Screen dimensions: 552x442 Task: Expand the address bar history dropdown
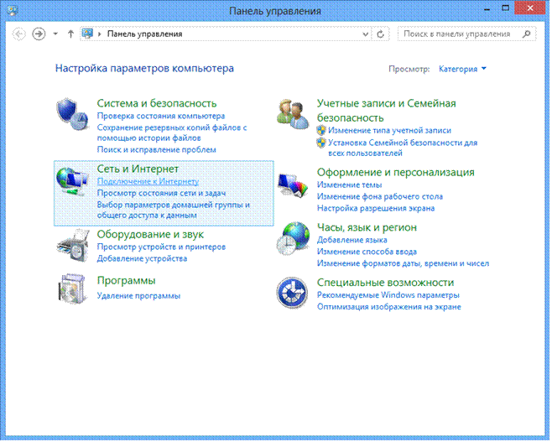click(x=366, y=34)
